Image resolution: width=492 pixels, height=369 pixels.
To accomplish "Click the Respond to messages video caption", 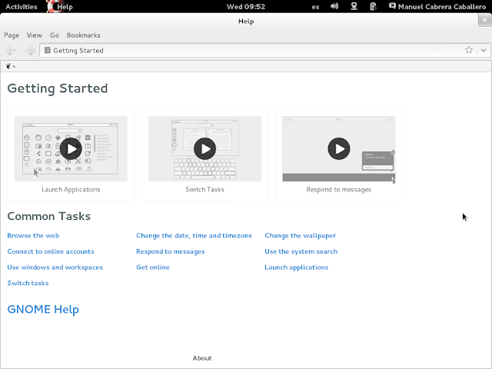I will [339, 190].
